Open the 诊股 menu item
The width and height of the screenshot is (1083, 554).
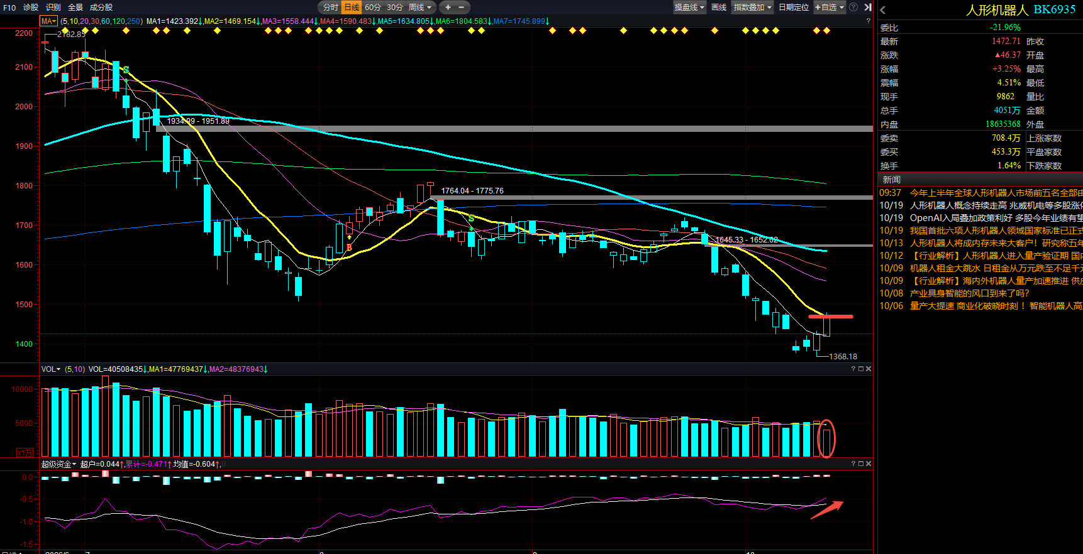coord(31,8)
